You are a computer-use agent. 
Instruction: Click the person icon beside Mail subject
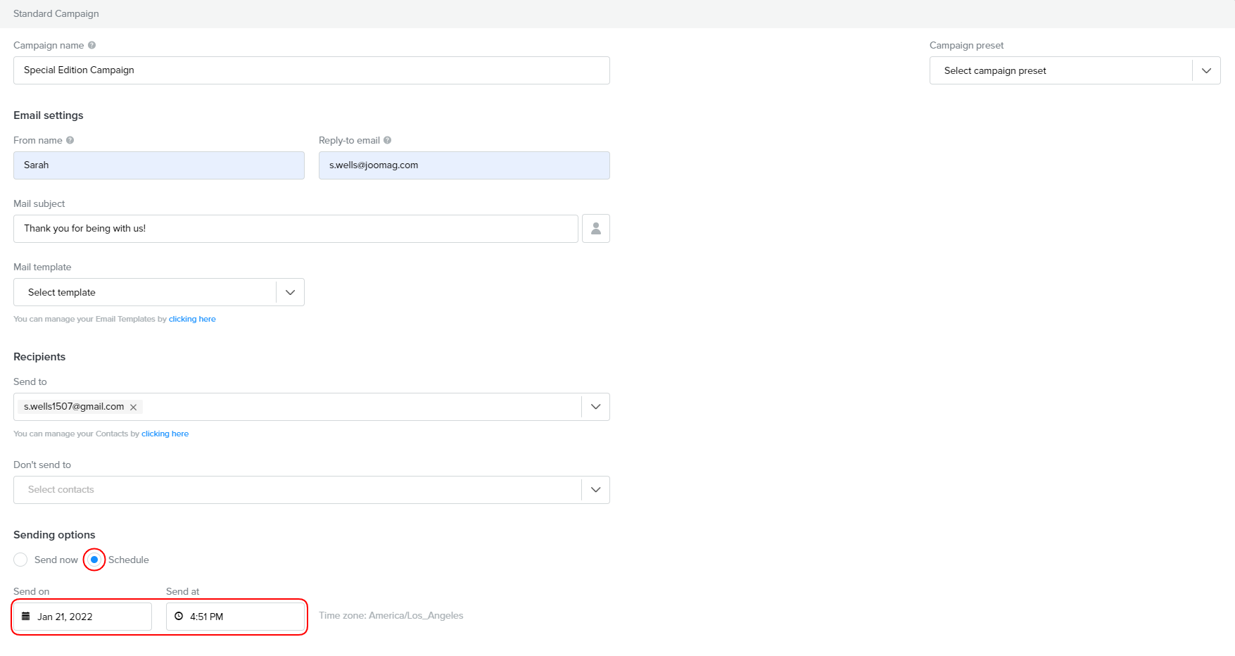pos(595,229)
